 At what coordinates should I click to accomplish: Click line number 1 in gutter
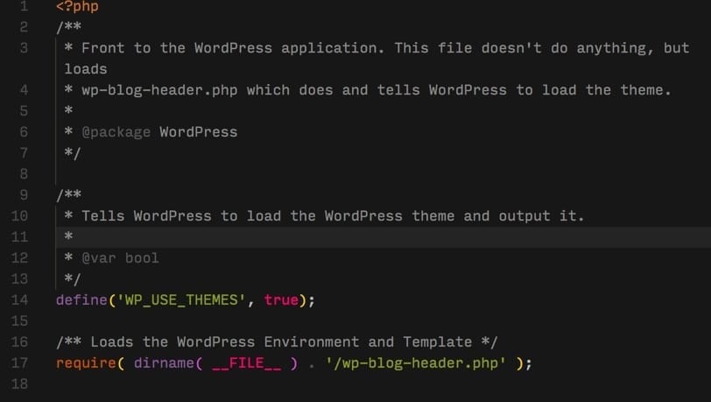tap(24, 6)
